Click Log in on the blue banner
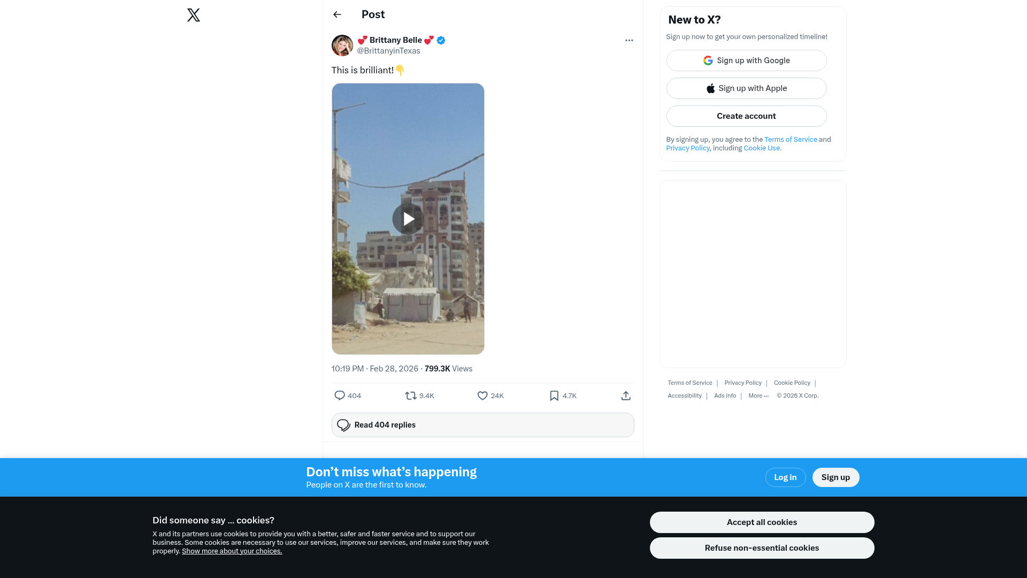 pyautogui.click(x=785, y=477)
